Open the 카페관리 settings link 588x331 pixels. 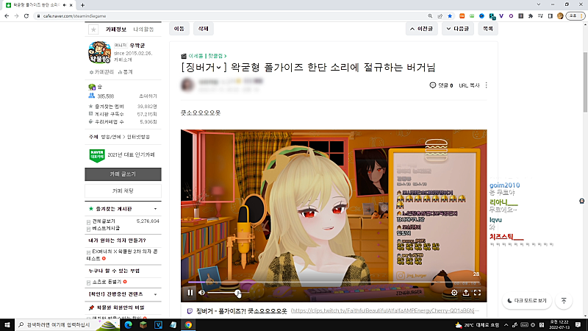(101, 71)
